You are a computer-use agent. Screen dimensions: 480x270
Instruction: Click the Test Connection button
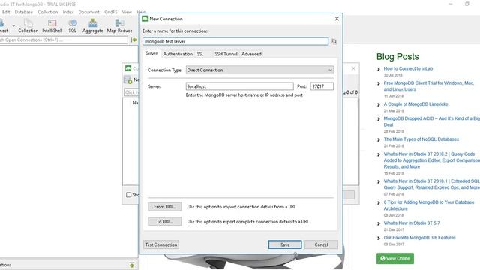pyautogui.click(x=161, y=244)
